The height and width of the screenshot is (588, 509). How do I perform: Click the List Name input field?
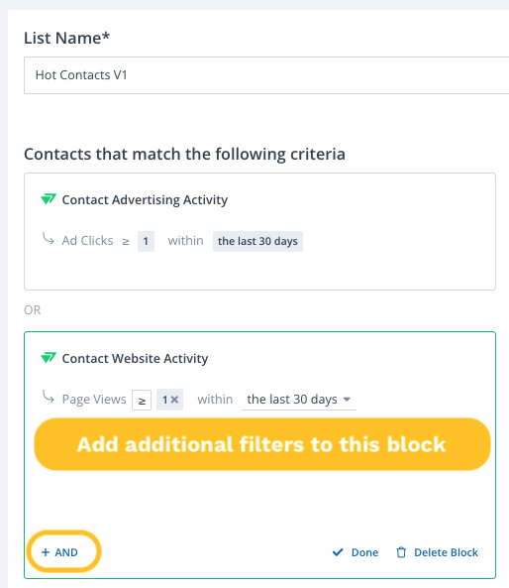(x=266, y=75)
